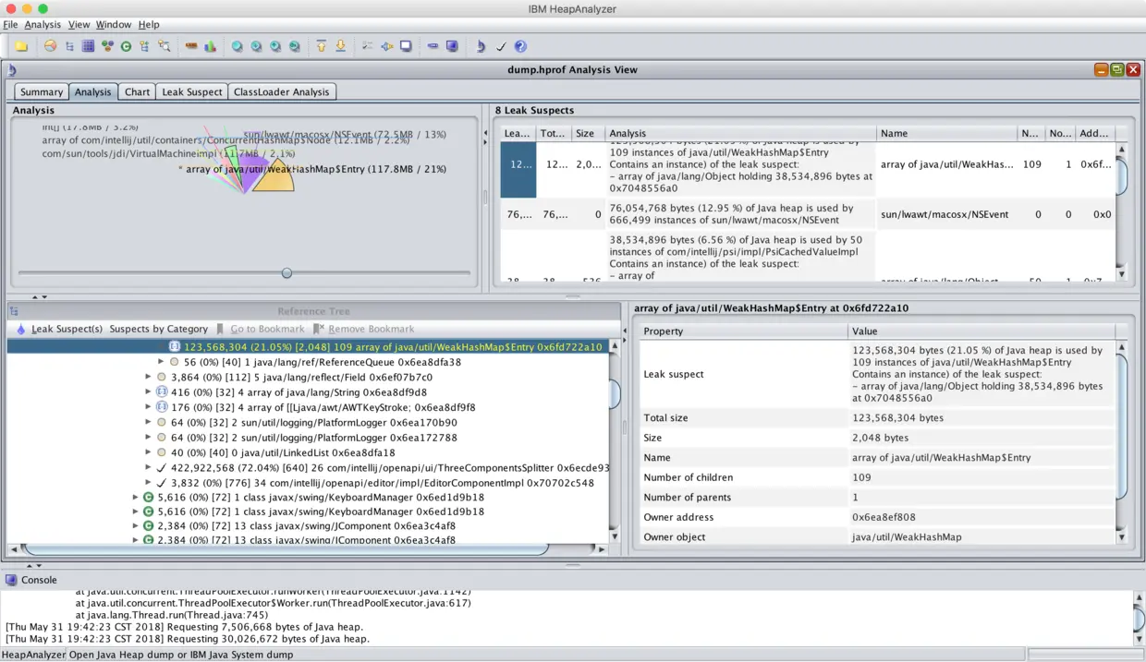1146x662 pixels.
Task: Switch to the ClassLoader Analysis tab
Action: tap(281, 91)
